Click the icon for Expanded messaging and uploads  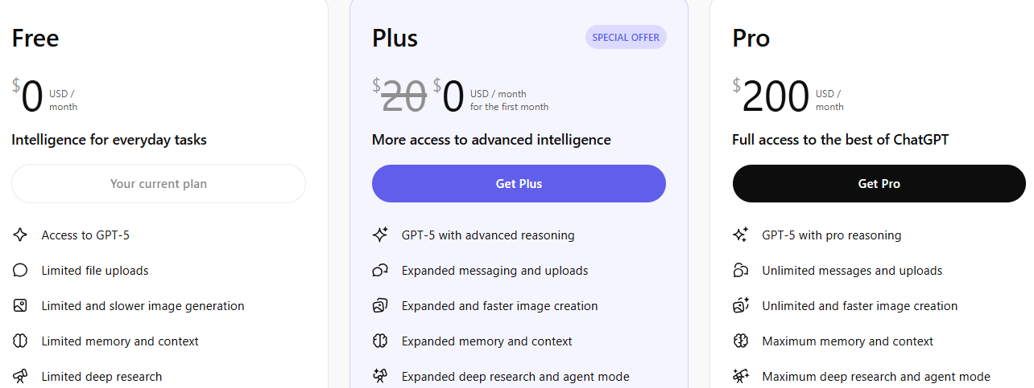click(x=380, y=271)
